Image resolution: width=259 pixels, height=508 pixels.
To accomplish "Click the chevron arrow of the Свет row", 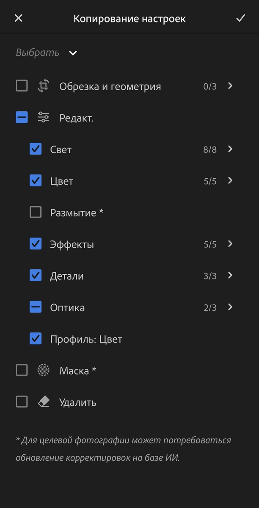I will 229,149.
